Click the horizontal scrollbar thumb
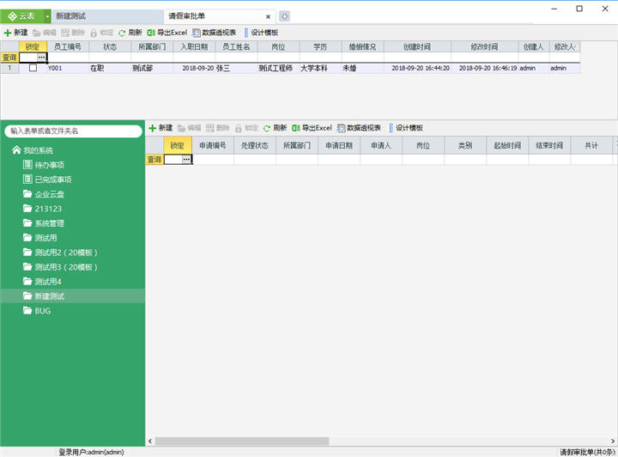 pyautogui.click(x=242, y=441)
